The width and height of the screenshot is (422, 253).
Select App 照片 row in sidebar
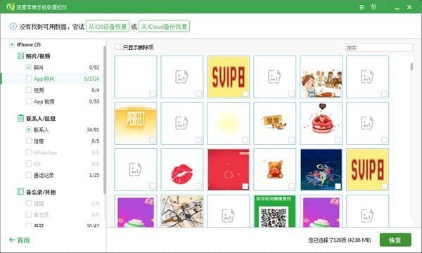(x=51, y=79)
